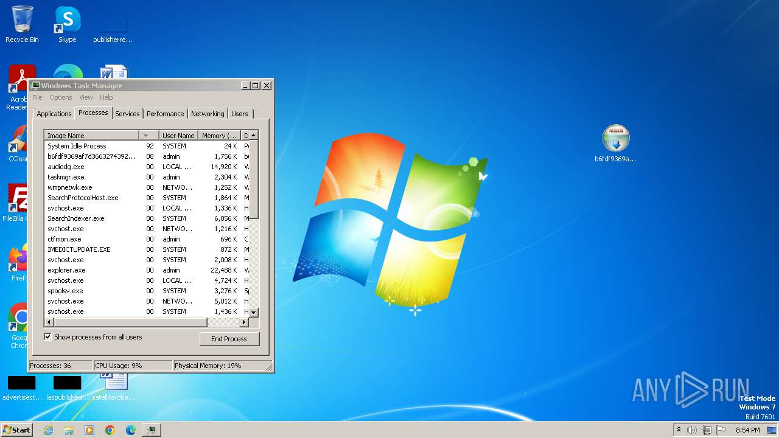Image resolution: width=779 pixels, height=438 pixels.
Task: Click process list scroll up arrow
Action: tap(254, 135)
